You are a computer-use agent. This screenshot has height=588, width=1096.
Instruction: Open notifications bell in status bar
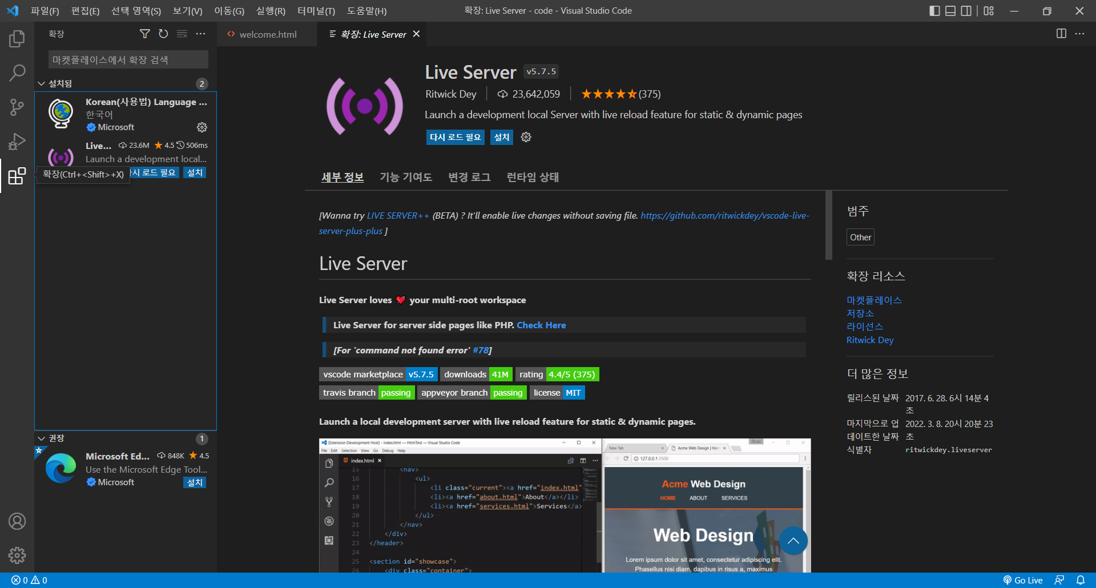coord(1080,580)
